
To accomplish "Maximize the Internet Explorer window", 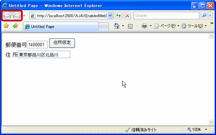I will (x=202, y=6).
